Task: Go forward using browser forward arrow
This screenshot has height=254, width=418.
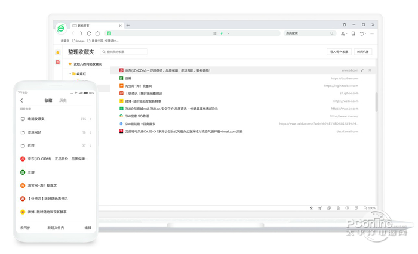Action: (x=81, y=33)
